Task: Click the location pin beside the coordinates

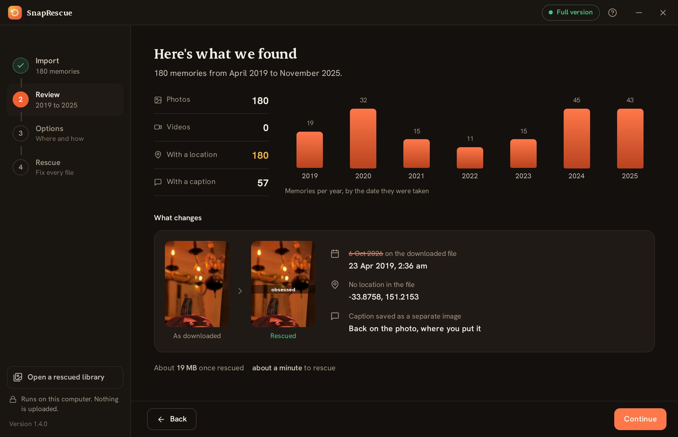Action: click(x=335, y=285)
